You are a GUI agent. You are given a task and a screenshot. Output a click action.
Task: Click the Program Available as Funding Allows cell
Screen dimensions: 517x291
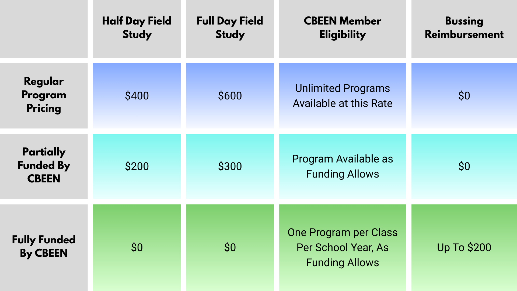342,166
